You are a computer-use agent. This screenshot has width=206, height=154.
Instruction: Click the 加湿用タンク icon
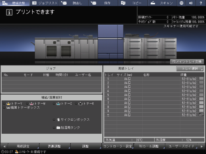58,127
